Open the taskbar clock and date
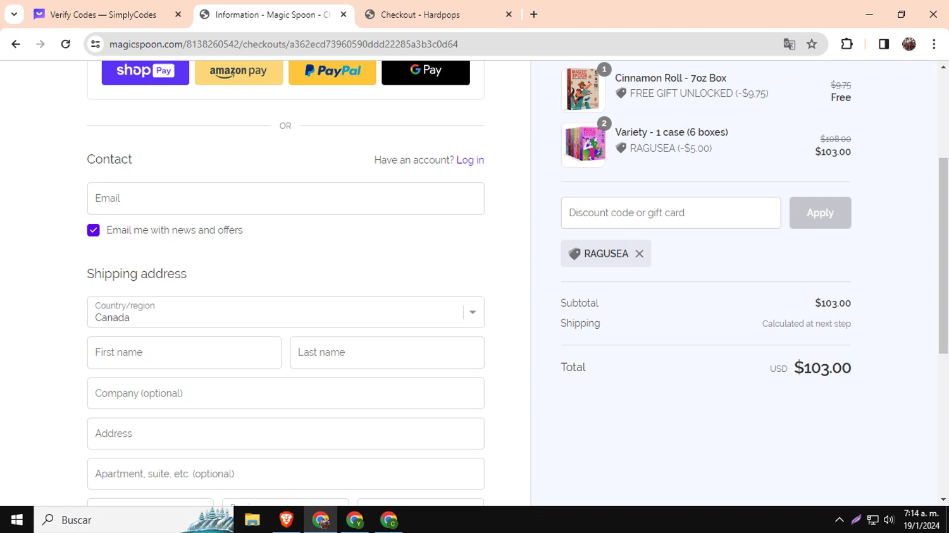The width and height of the screenshot is (949, 533). tap(921, 520)
